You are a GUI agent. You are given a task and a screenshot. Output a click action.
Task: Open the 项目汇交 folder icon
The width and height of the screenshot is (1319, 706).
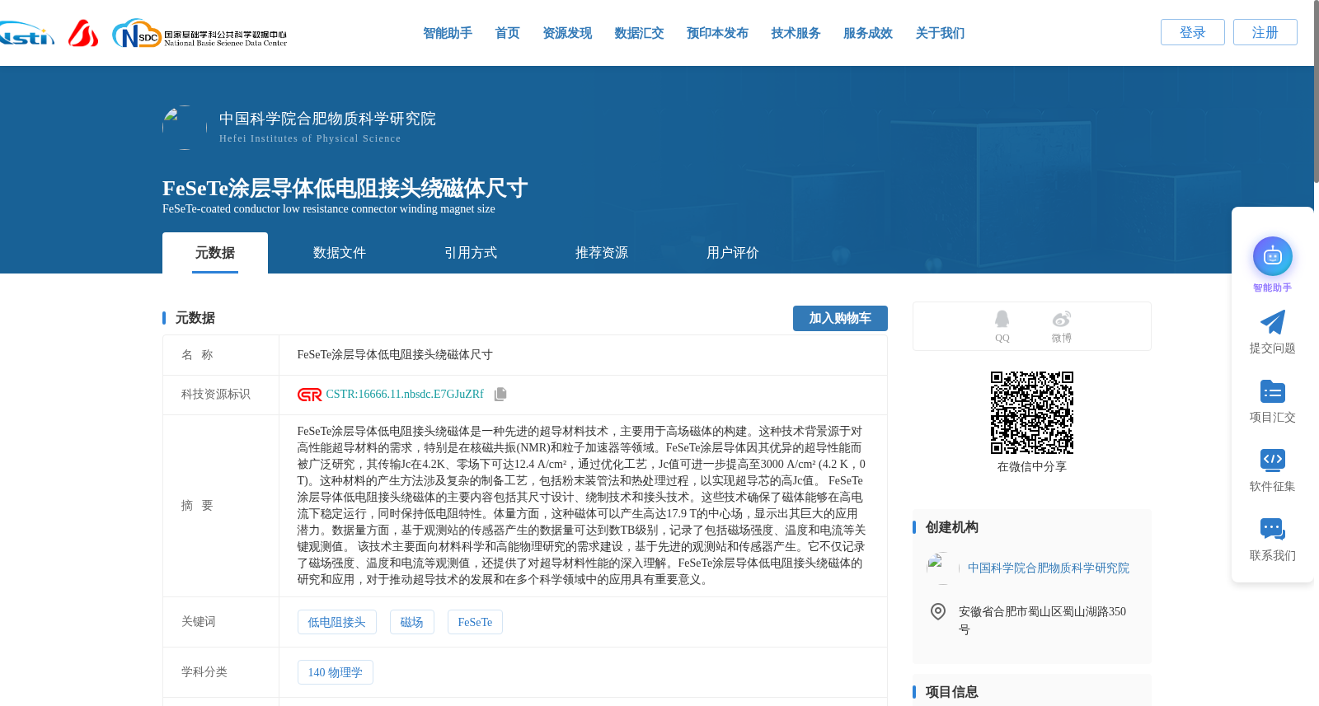click(1272, 391)
